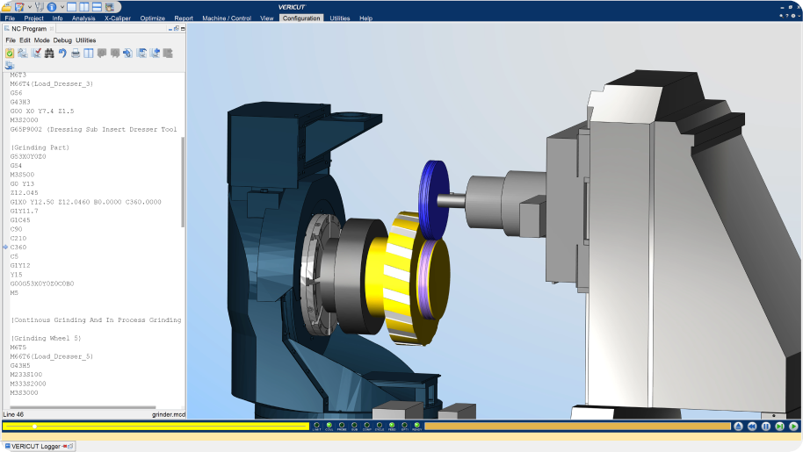Open the Machine / Control menu
Viewport: 803px width, 452px height.
pyautogui.click(x=228, y=18)
